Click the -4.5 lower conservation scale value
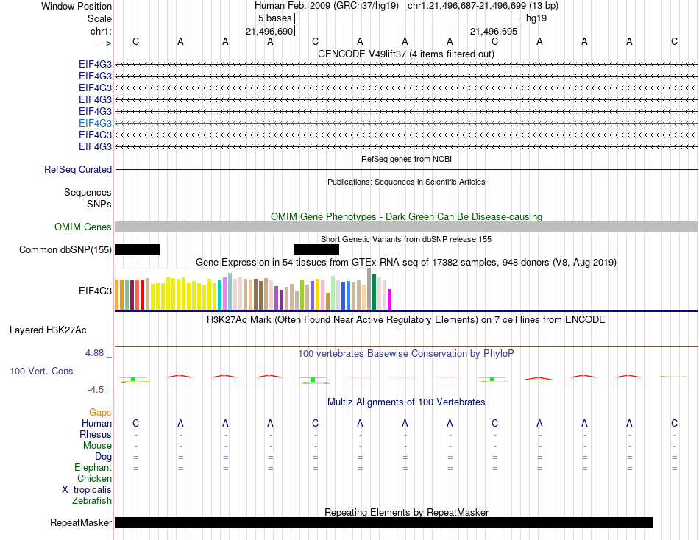Screen dimensions: 699x540 pyautogui.click(x=96, y=390)
